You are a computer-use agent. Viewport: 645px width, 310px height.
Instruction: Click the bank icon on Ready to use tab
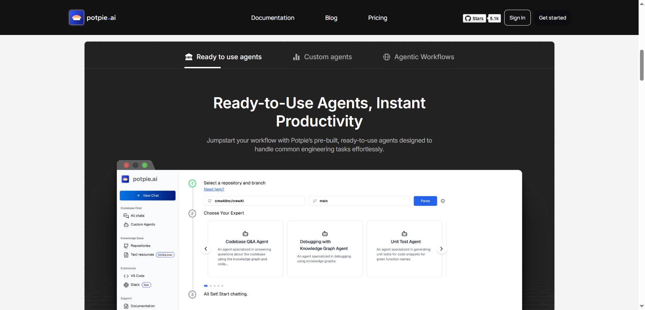pos(189,57)
